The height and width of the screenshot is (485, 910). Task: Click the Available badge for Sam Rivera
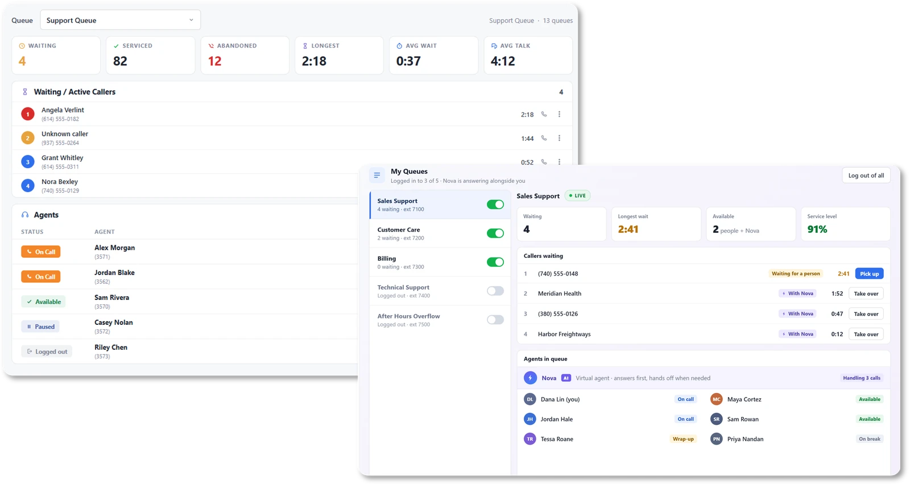[x=43, y=302]
